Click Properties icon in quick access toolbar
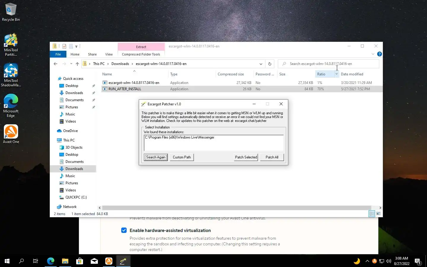Viewport: 427px width, 267px height. (64, 46)
